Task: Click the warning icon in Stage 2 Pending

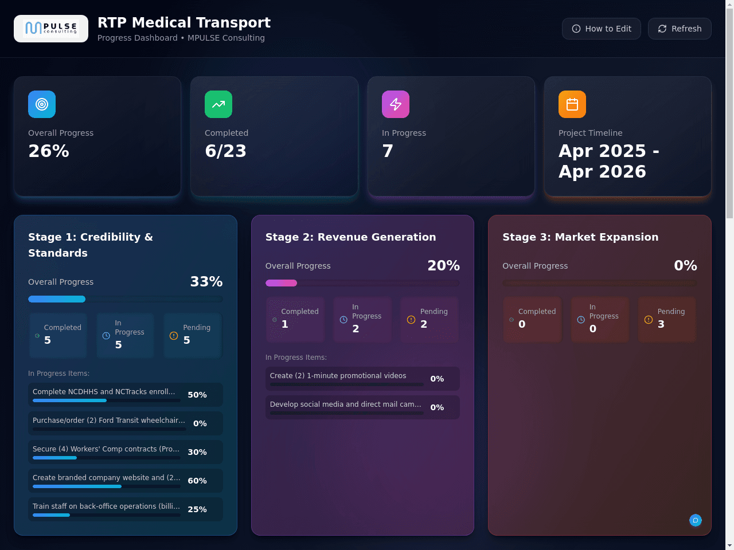Action: click(411, 320)
